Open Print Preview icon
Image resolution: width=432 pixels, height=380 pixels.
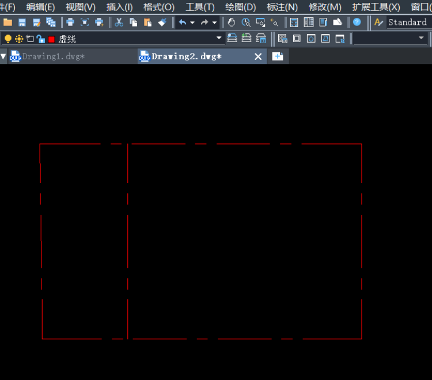pyautogui.click(x=85, y=22)
